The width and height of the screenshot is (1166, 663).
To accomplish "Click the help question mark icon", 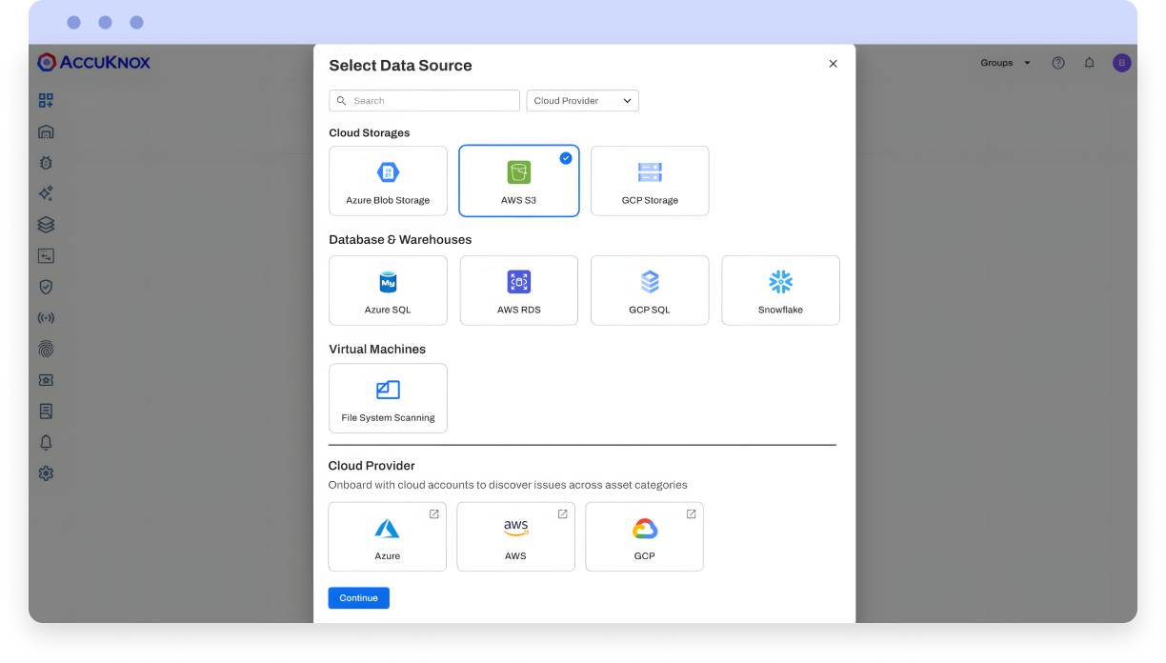I will (1058, 63).
